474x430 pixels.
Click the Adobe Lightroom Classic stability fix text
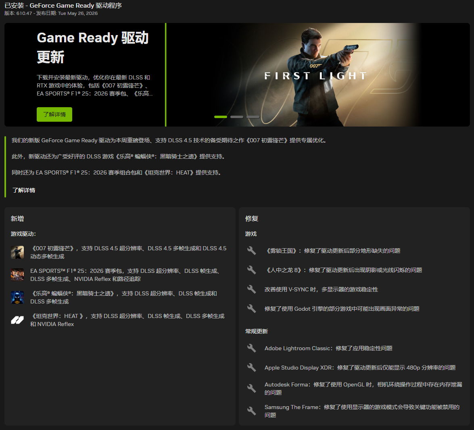click(328, 348)
